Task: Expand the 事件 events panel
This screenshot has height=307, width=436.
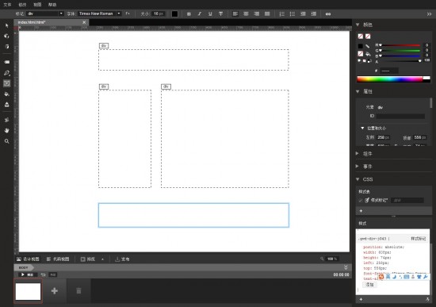Action: click(358, 166)
